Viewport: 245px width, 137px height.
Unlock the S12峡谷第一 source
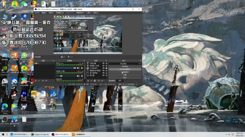pos(106,68)
